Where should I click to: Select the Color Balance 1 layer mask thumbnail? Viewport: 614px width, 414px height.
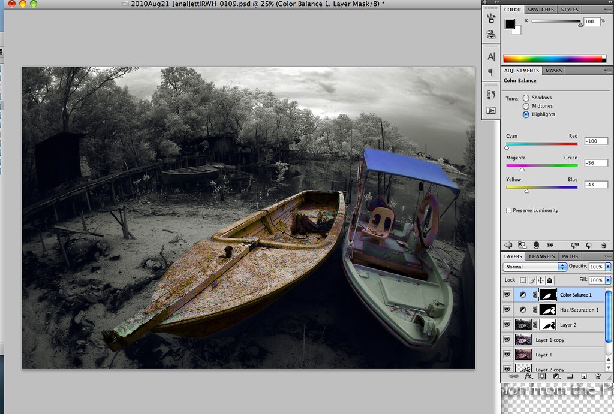[547, 295]
